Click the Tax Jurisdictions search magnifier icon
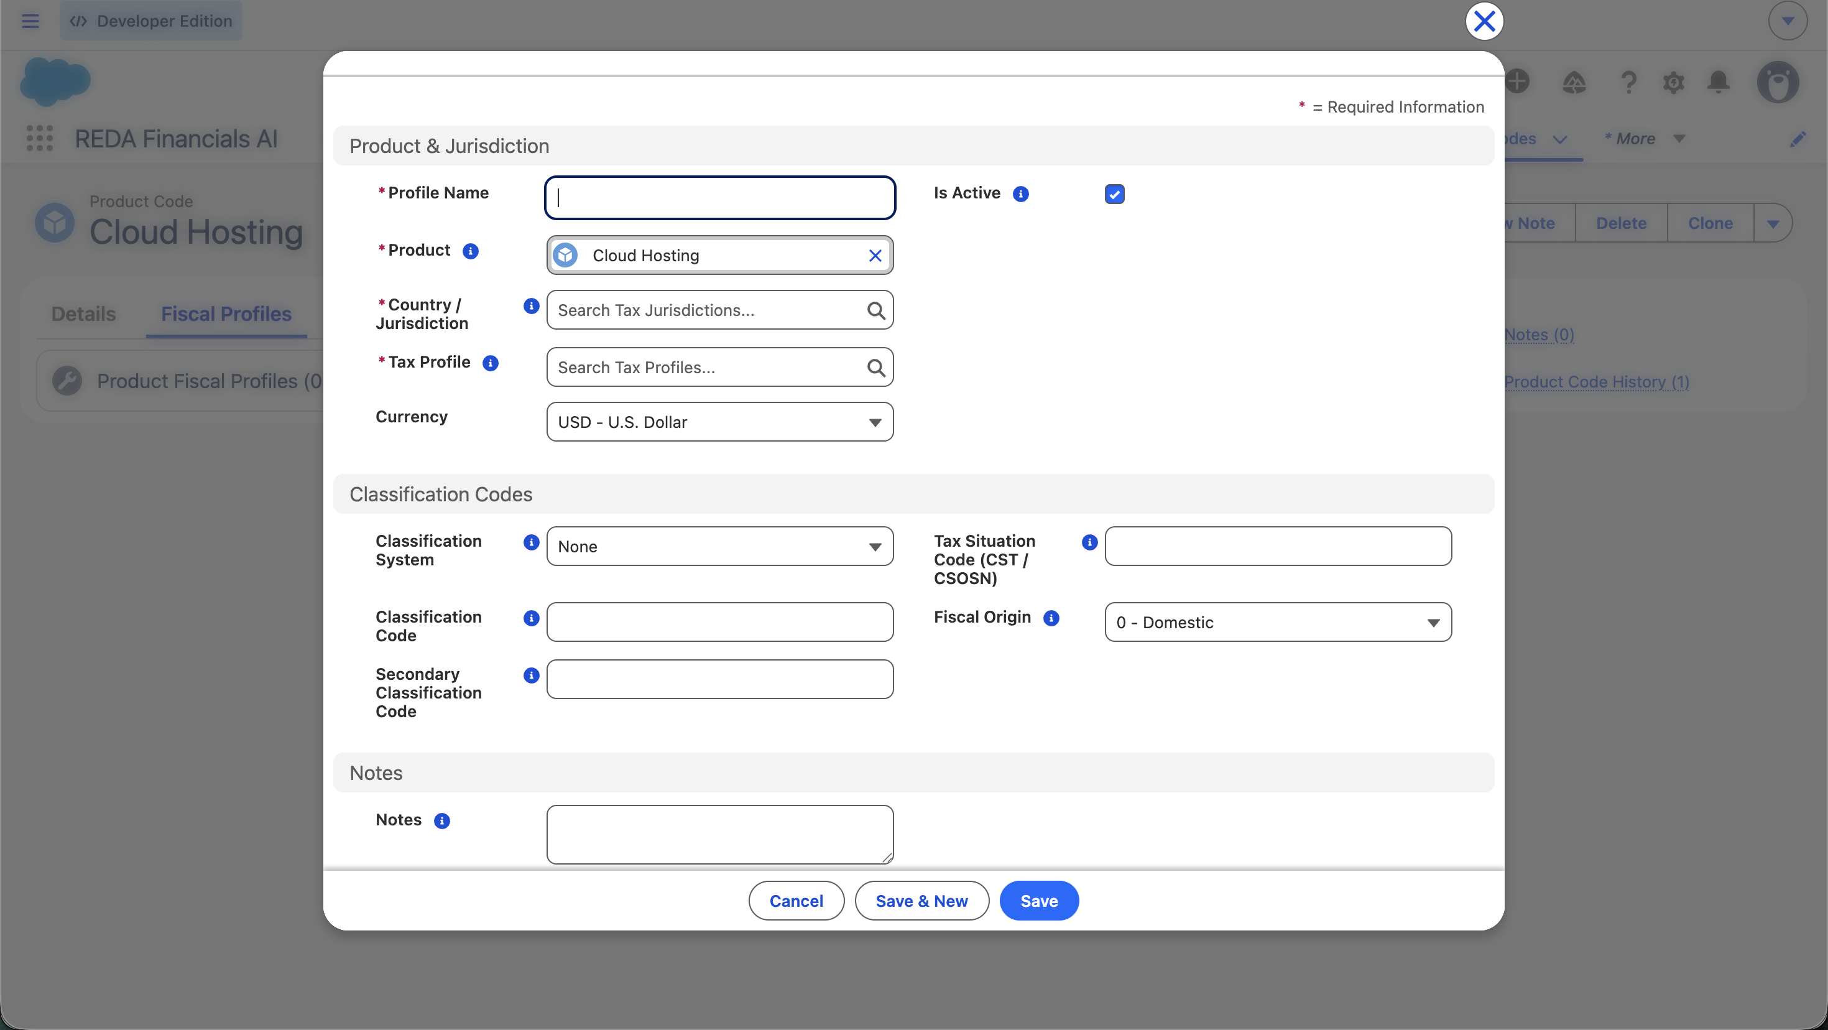Image resolution: width=1828 pixels, height=1030 pixels. point(875,310)
